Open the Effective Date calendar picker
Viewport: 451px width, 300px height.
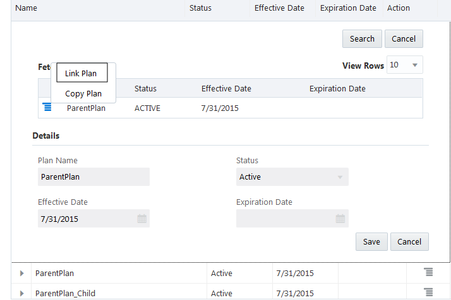(x=142, y=219)
